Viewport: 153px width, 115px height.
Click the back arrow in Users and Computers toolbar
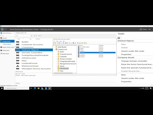pyautogui.click(x=54, y=43)
